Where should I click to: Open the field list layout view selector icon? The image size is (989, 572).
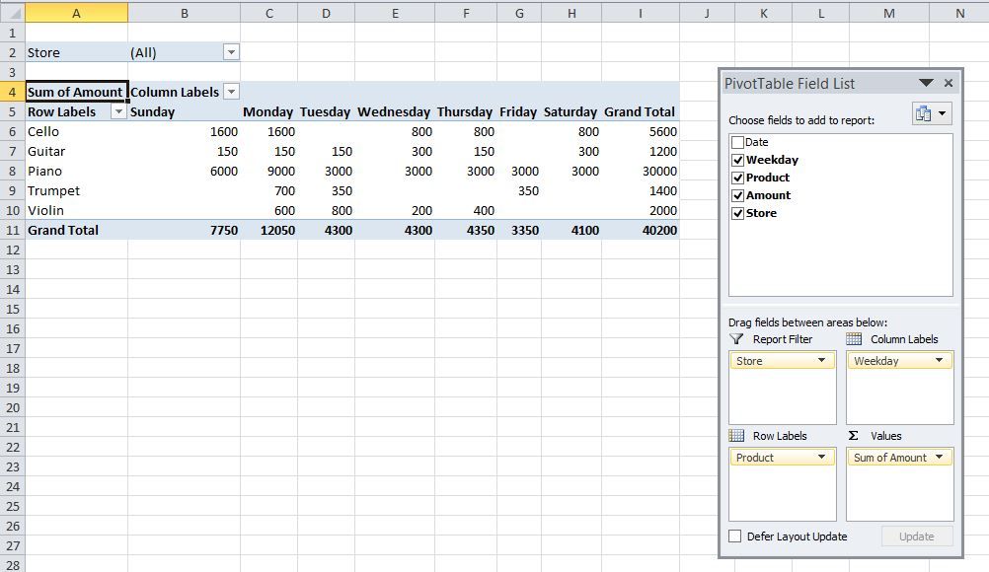(x=929, y=112)
